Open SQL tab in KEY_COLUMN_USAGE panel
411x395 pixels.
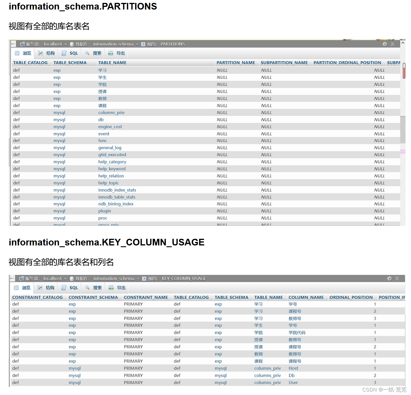pos(70,288)
